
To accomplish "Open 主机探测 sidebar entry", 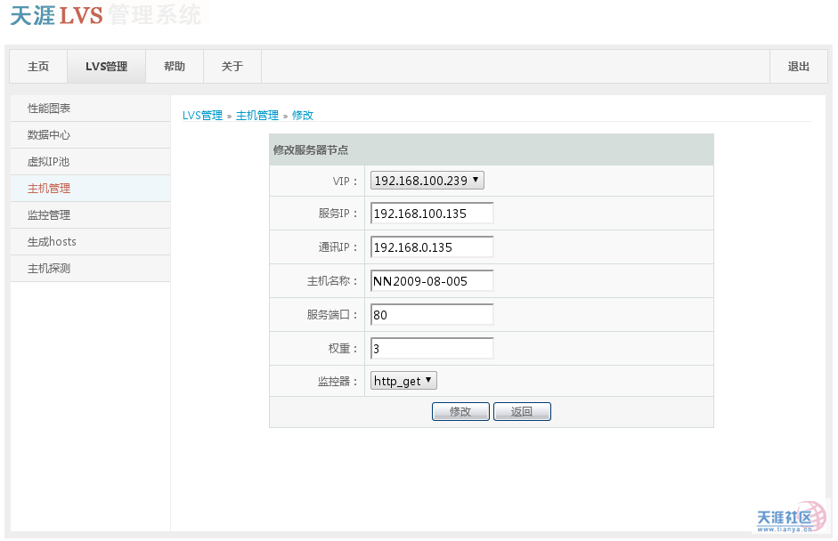I will click(x=49, y=269).
